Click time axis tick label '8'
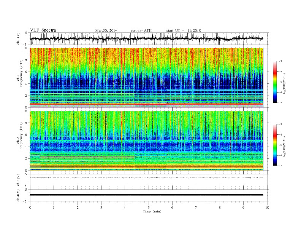301x233 pixels. pyautogui.click(x=220, y=207)
